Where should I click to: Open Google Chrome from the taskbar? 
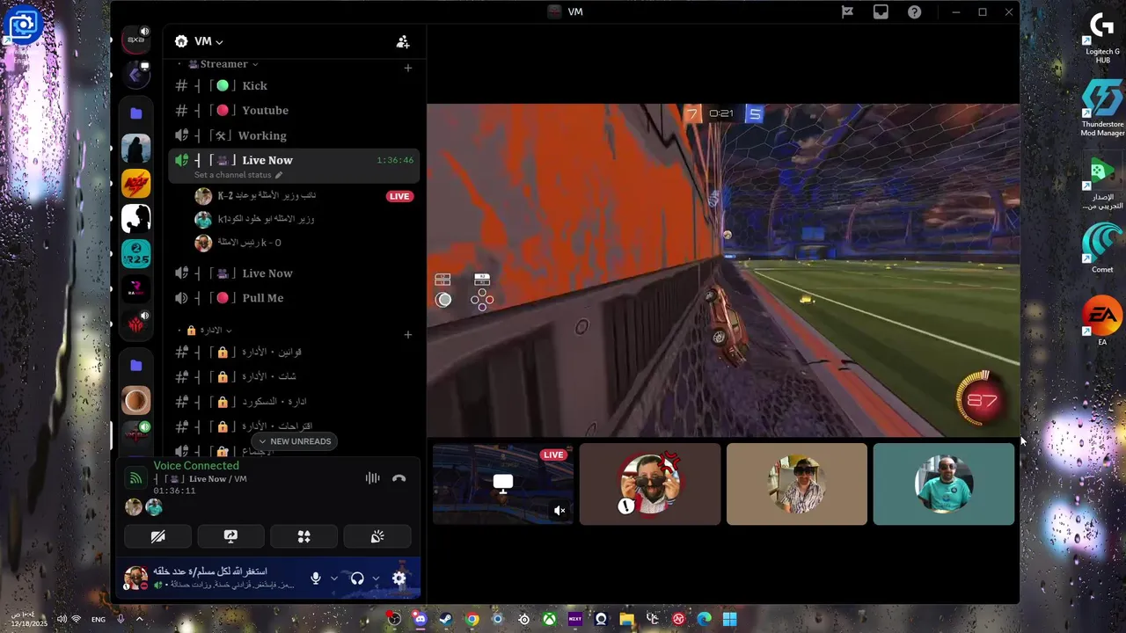[472, 619]
